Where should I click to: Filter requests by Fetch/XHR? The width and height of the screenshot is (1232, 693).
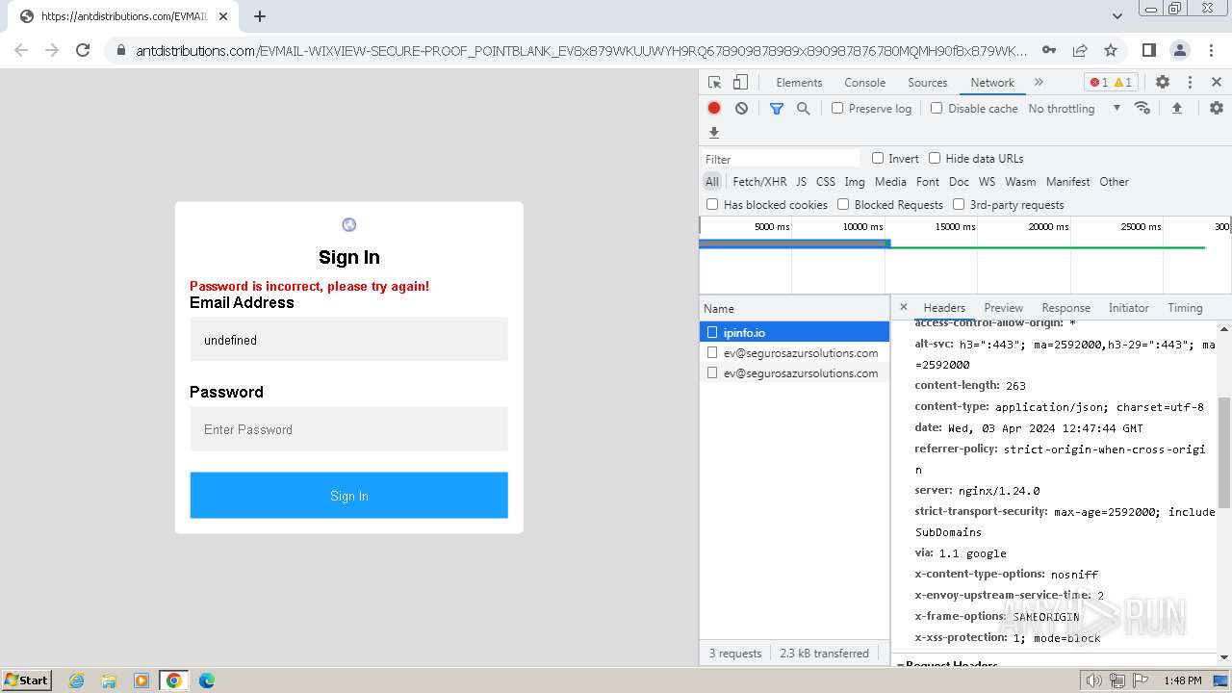[759, 181]
